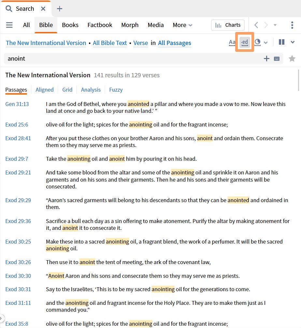Open Exod 30:30 reference
The image size is (301, 328).
point(18,276)
